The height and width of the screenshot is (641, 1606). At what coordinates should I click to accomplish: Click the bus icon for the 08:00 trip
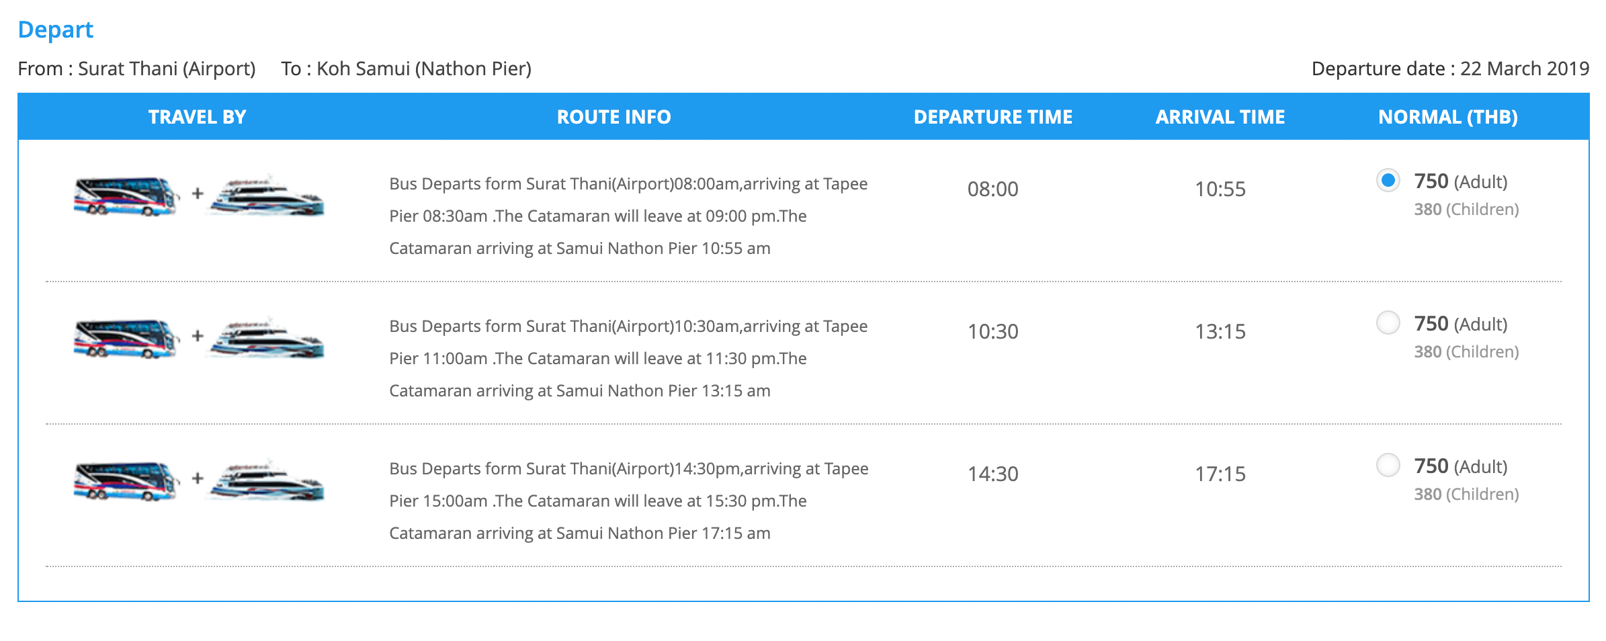pos(126,196)
